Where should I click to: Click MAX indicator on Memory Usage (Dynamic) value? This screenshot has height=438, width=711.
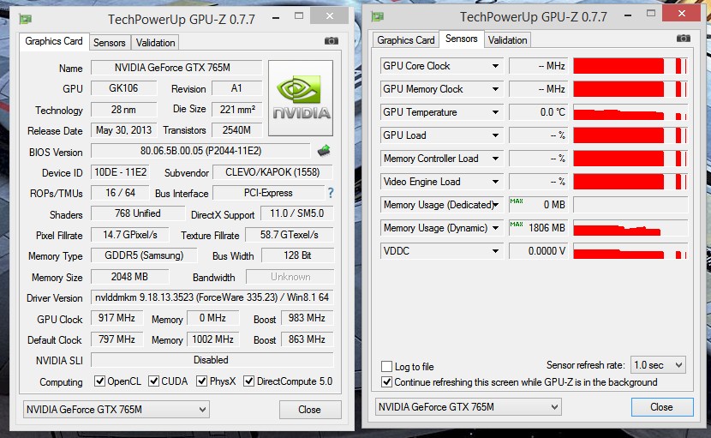click(517, 224)
